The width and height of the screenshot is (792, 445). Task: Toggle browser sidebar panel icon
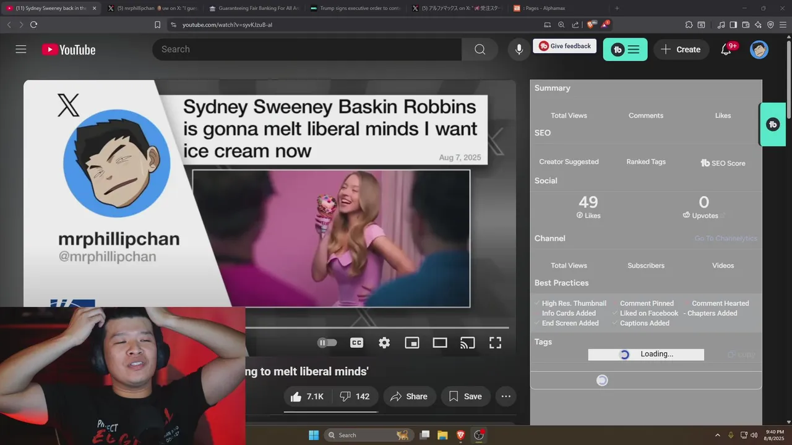click(x=733, y=25)
